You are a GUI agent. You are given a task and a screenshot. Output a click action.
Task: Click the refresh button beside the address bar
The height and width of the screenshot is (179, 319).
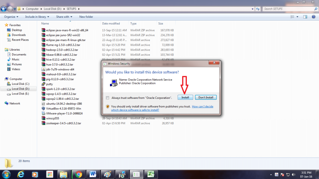click(258, 9)
